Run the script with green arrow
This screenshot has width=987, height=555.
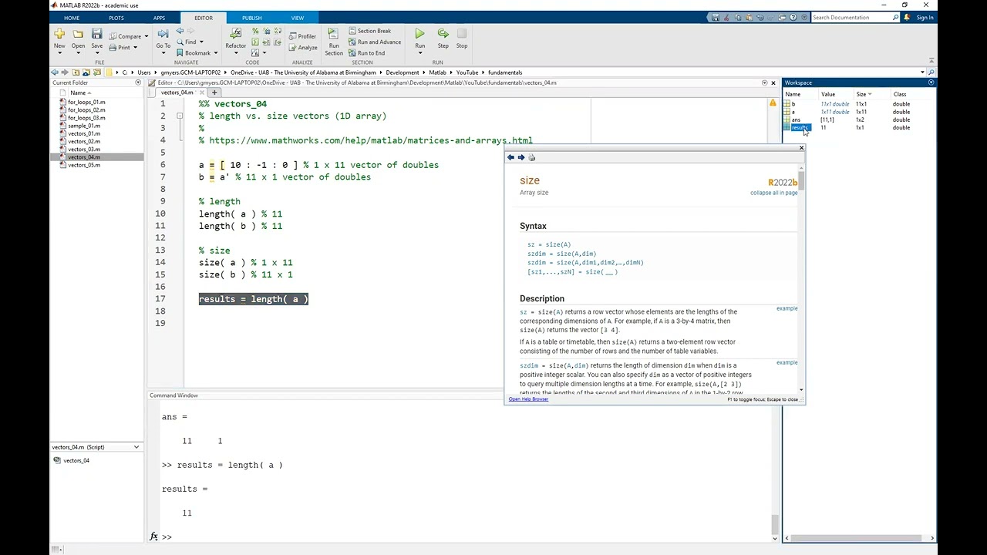[419, 34]
